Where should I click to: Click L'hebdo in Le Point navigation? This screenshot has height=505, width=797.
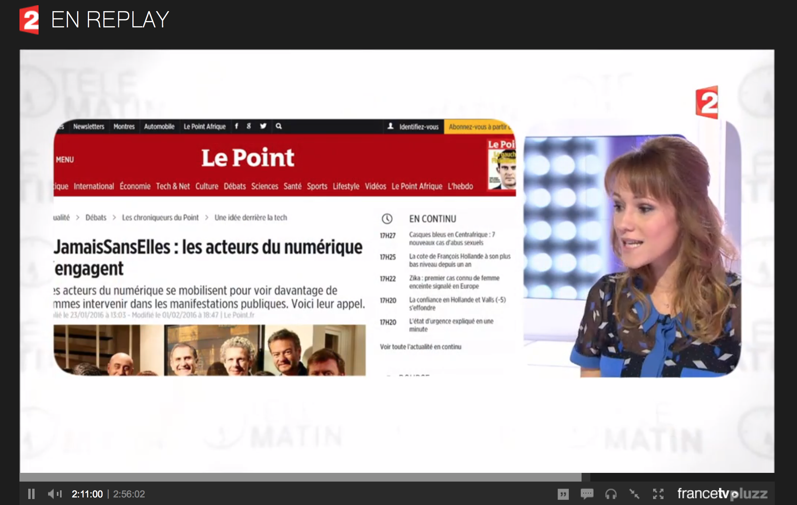click(460, 186)
